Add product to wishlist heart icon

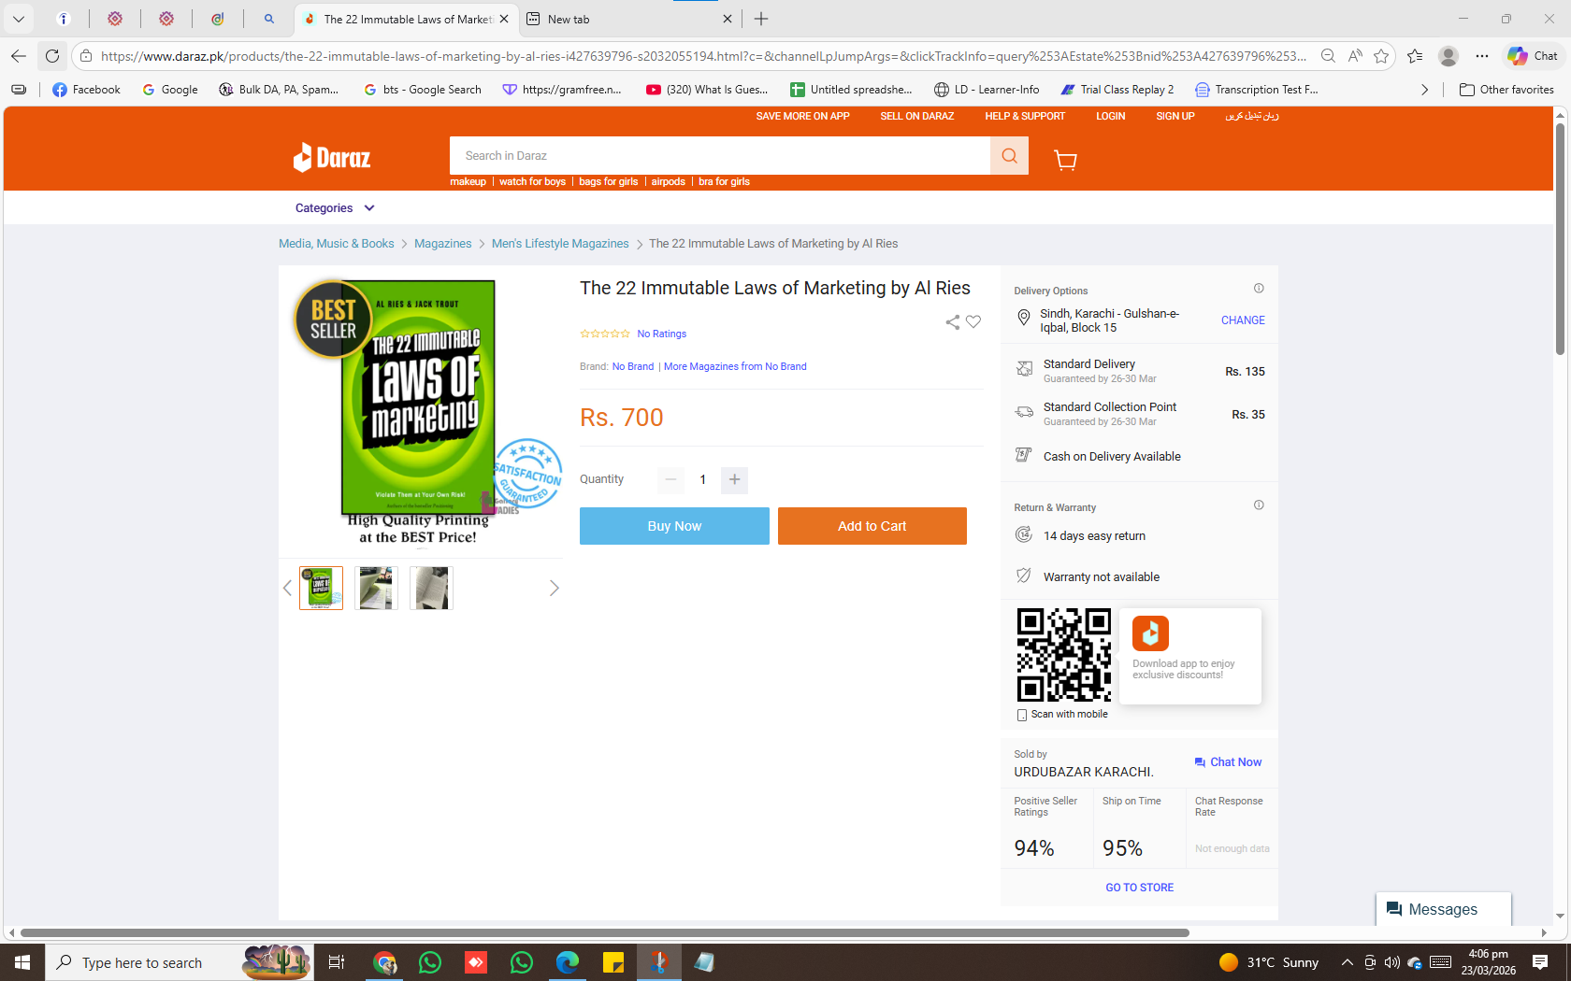click(x=973, y=322)
